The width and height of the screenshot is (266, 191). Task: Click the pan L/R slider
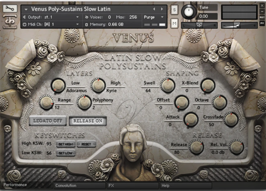point(199,25)
